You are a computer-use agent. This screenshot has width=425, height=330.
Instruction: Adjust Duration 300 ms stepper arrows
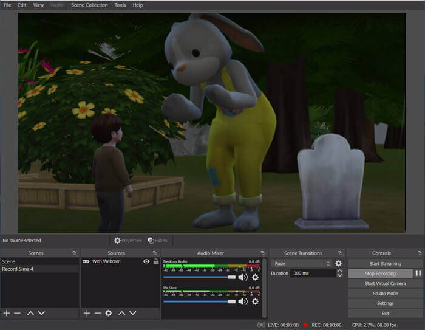click(339, 273)
